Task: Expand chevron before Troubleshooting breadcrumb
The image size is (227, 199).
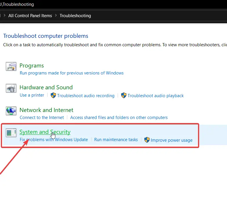Action: click(x=56, y=15)
